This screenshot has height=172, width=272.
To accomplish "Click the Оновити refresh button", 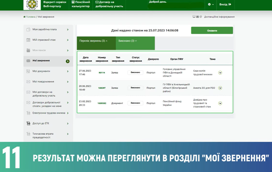I will 212,31.
